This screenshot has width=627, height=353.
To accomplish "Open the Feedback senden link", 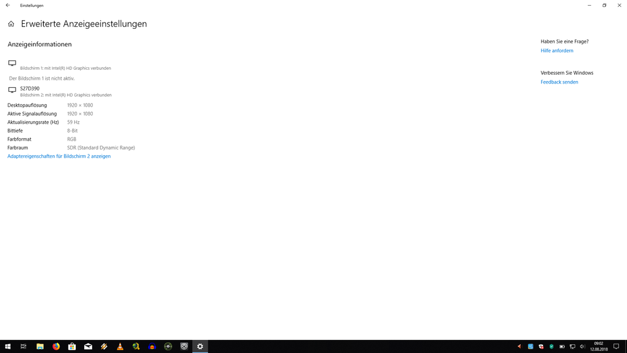I will (559, 82).
